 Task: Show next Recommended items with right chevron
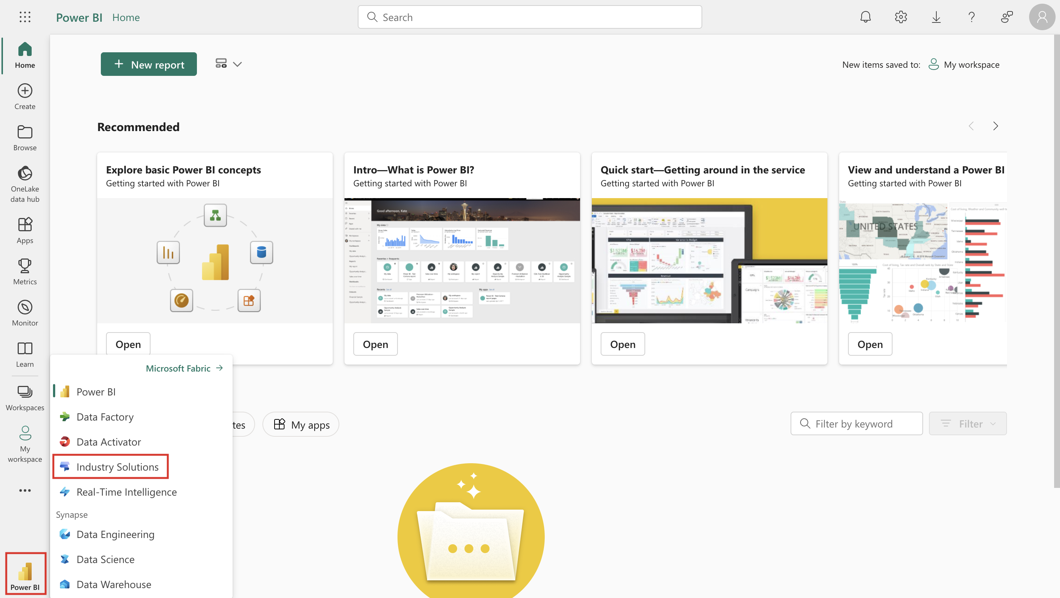995,126
